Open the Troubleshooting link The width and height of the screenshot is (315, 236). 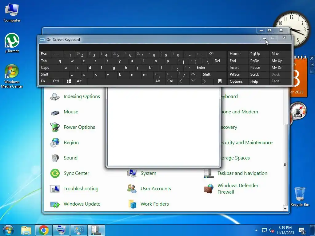(x=81, y=189)
